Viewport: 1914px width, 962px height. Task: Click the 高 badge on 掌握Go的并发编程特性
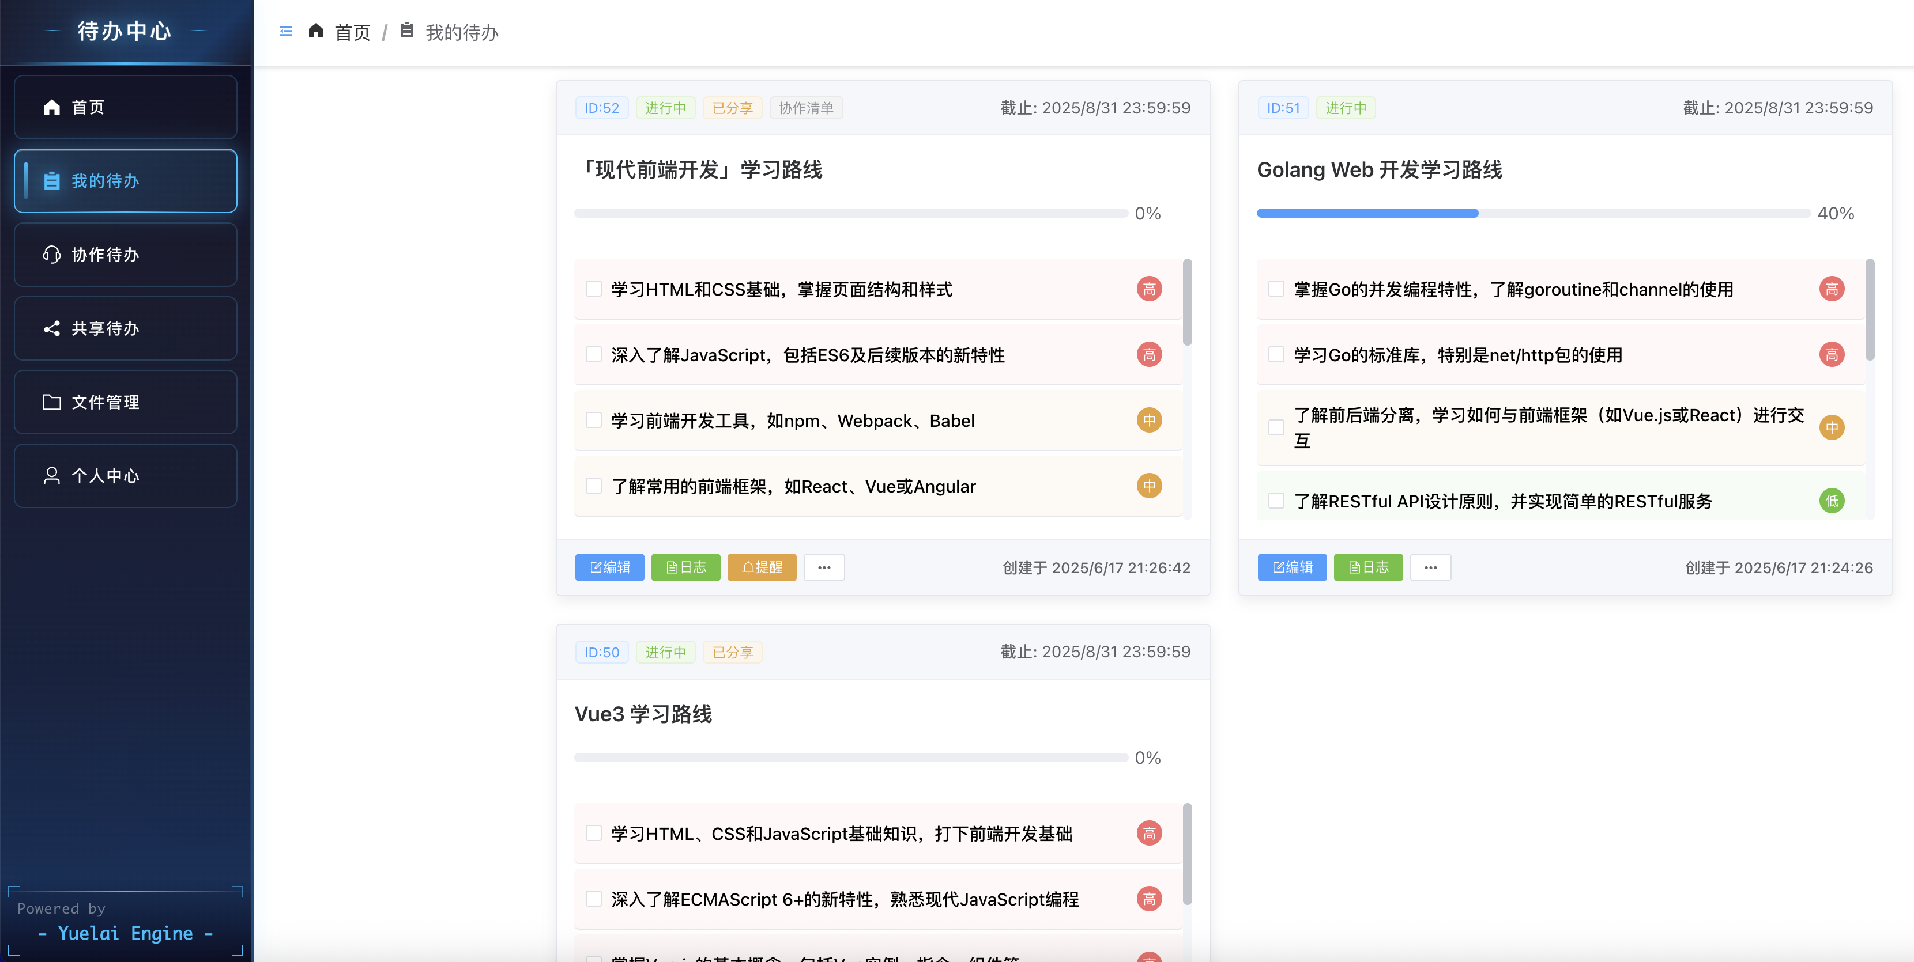pos(1832,289)
